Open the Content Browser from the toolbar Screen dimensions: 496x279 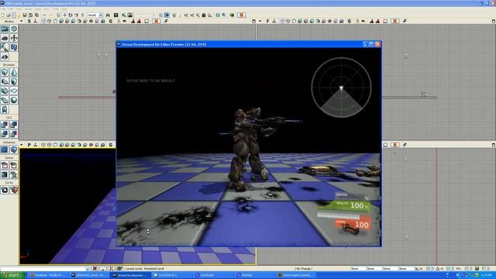pos(116,15)
